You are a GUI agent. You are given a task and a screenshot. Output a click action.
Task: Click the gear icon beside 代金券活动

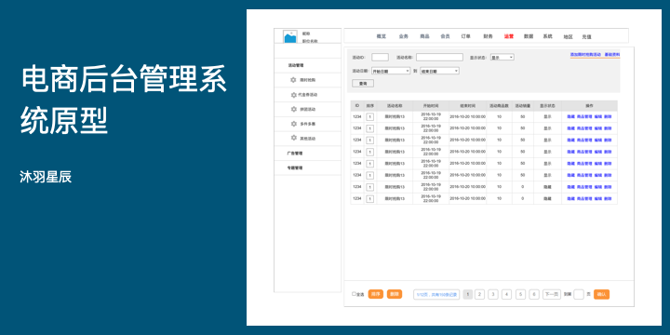[x=293, y=95]
